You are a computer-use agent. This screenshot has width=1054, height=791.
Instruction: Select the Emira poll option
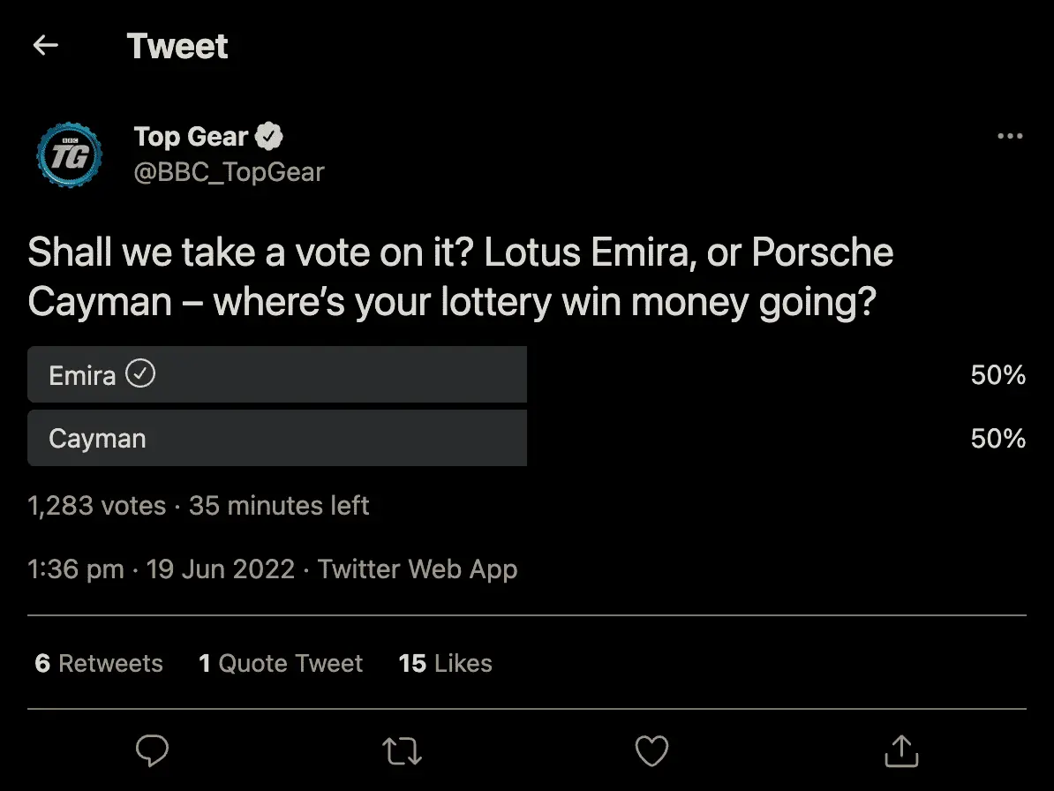point(277,375)
